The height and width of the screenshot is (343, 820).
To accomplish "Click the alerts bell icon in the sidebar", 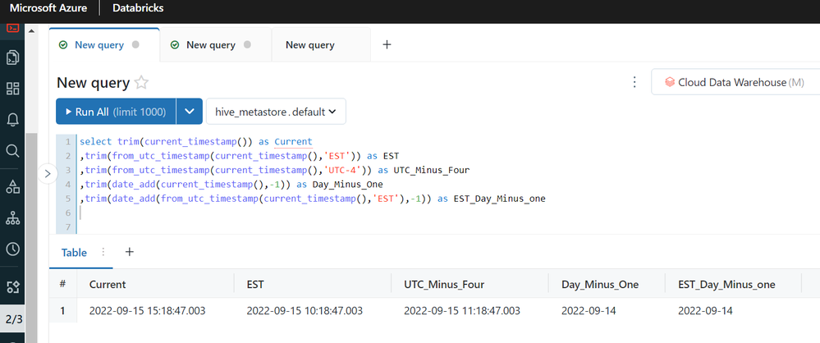I will pyautogui.click(x=12, y=120).
